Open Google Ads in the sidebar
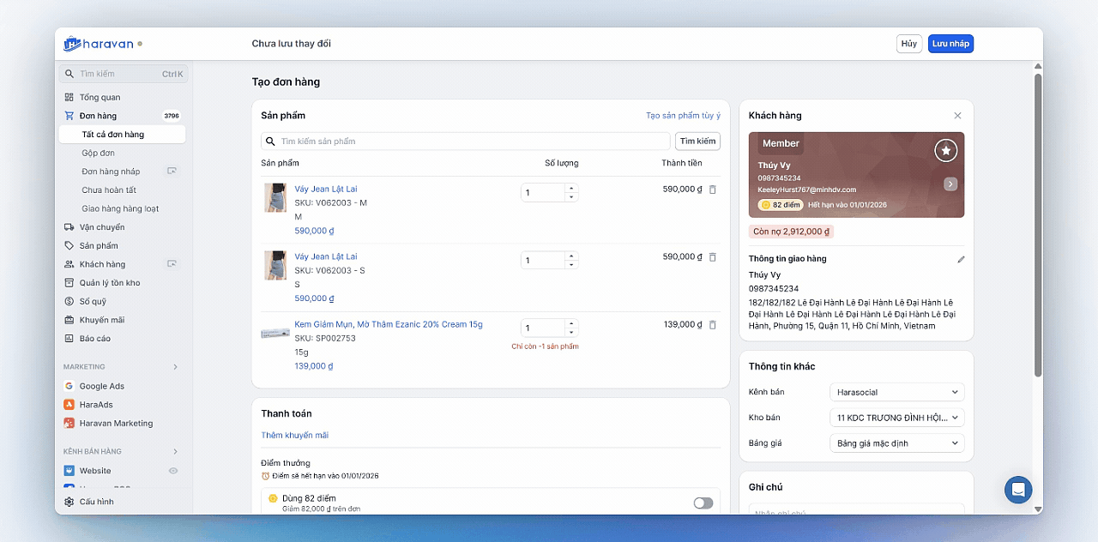 coord(101,386)
